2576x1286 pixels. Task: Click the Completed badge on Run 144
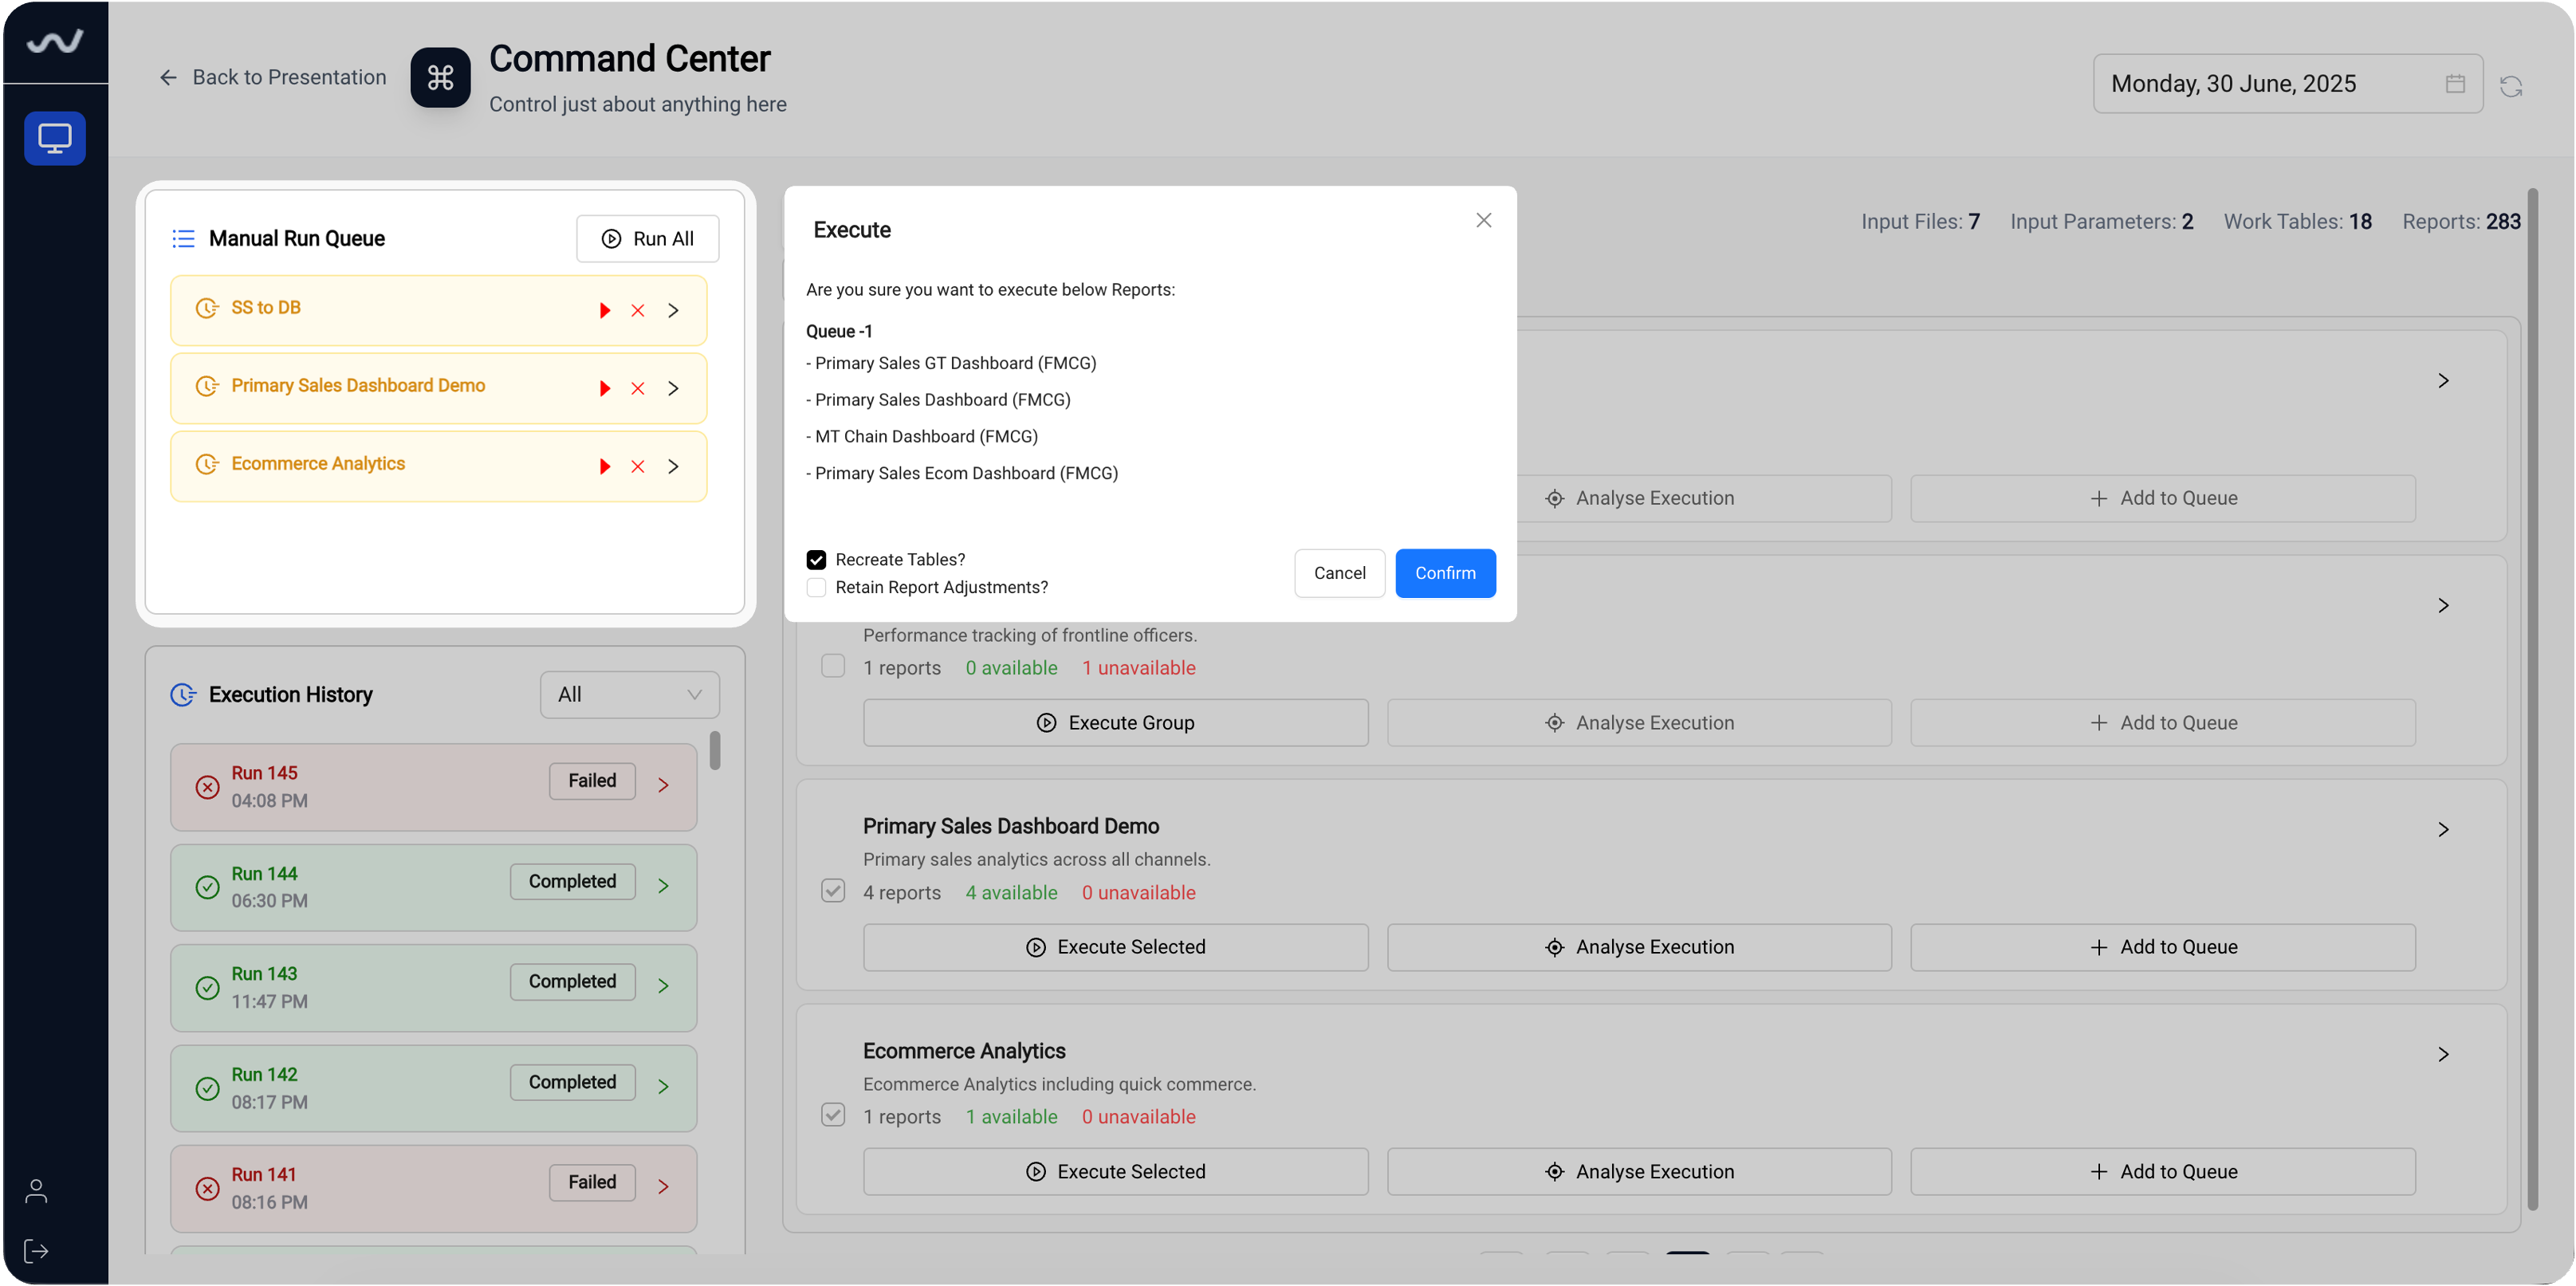(x=572, y=881)
